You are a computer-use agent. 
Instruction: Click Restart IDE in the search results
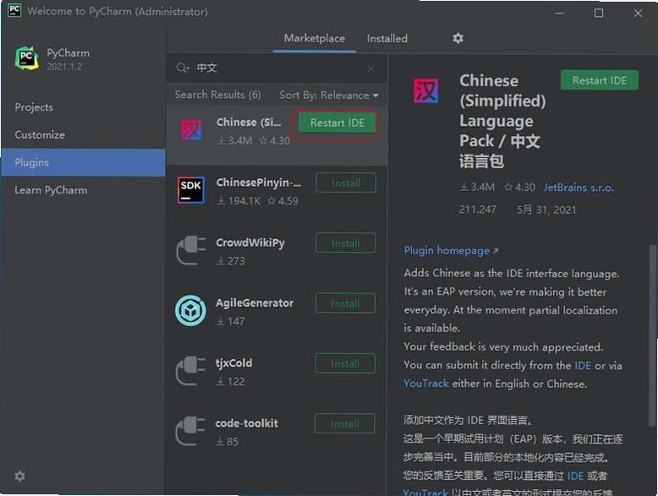coord(337,123)
